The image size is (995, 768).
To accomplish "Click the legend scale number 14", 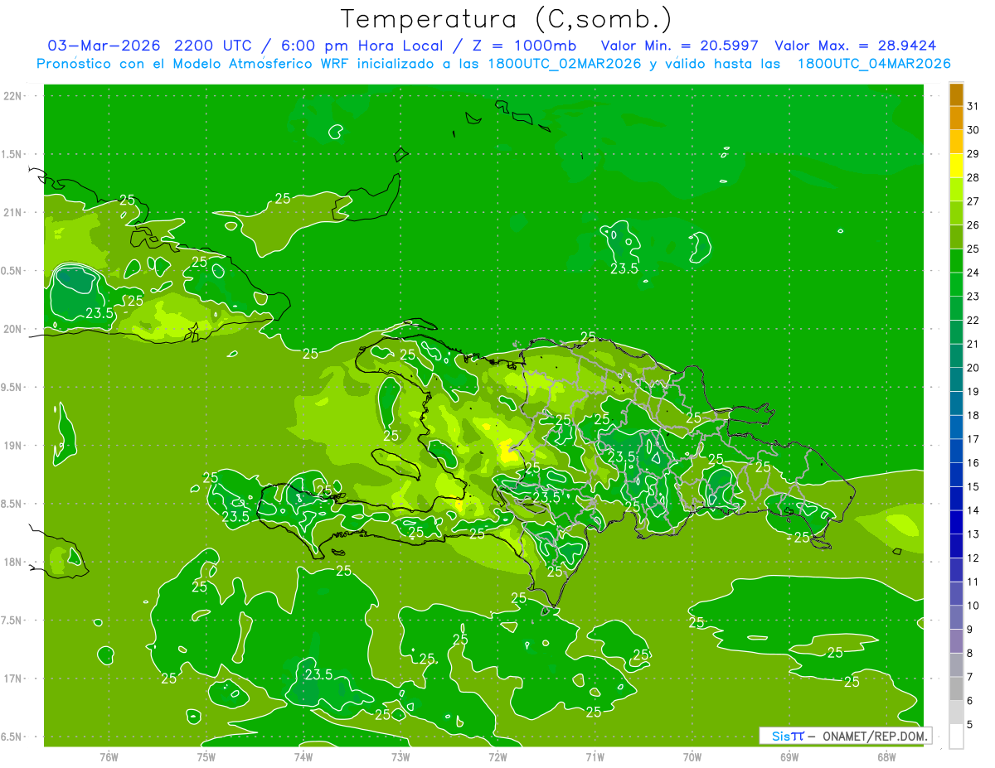I will (x=973, y=510).
